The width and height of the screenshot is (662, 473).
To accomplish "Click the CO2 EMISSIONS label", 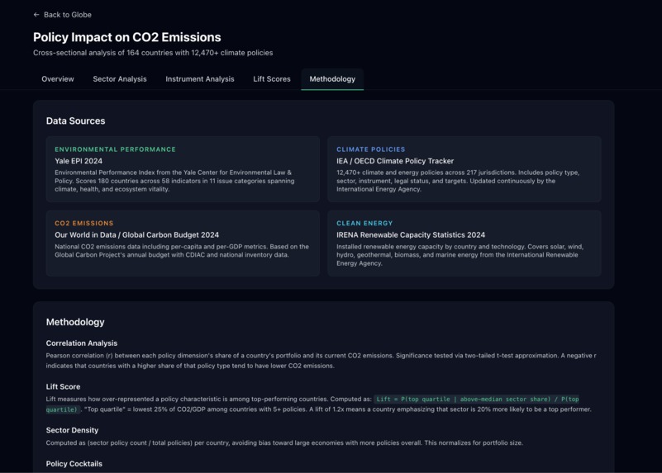I will click(x=84, y=223).
